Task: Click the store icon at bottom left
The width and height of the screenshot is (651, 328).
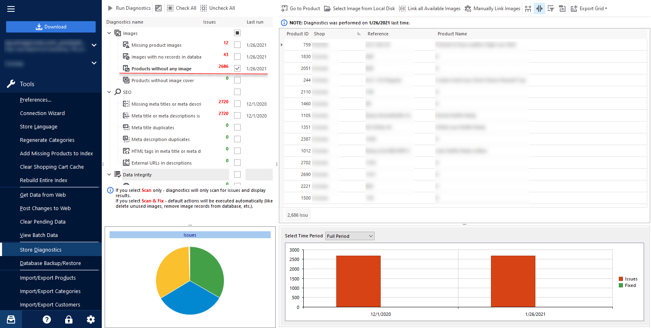Action: point(11,319)
